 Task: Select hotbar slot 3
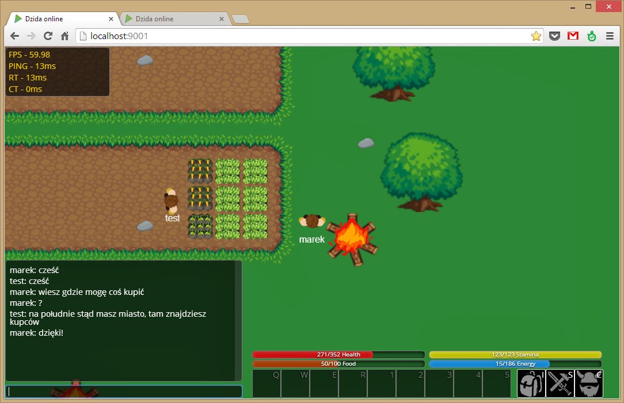point(439,383)
